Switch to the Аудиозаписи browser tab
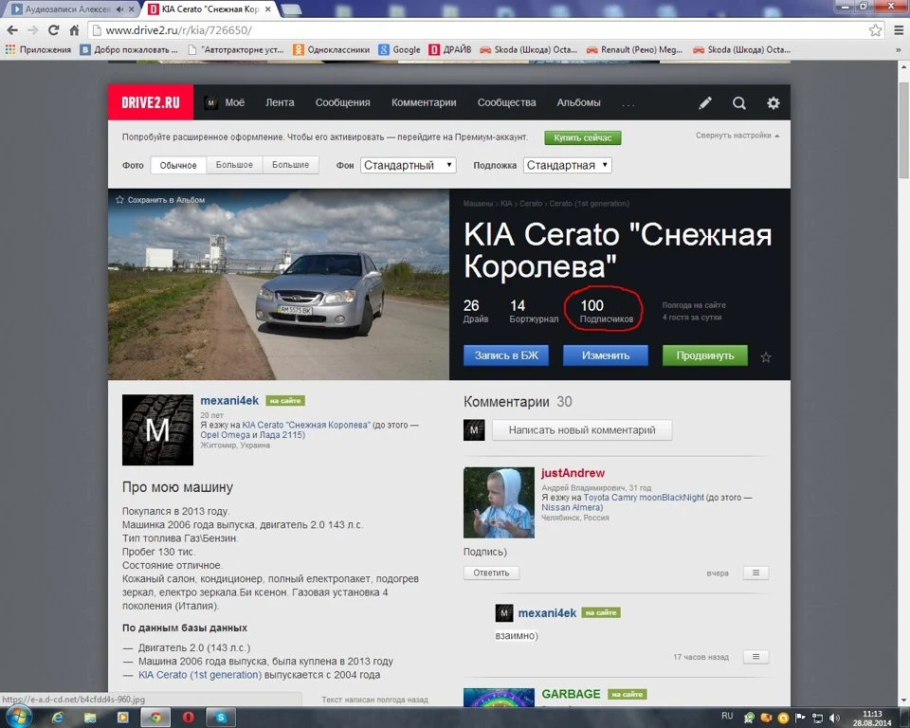 click(68, 9)
